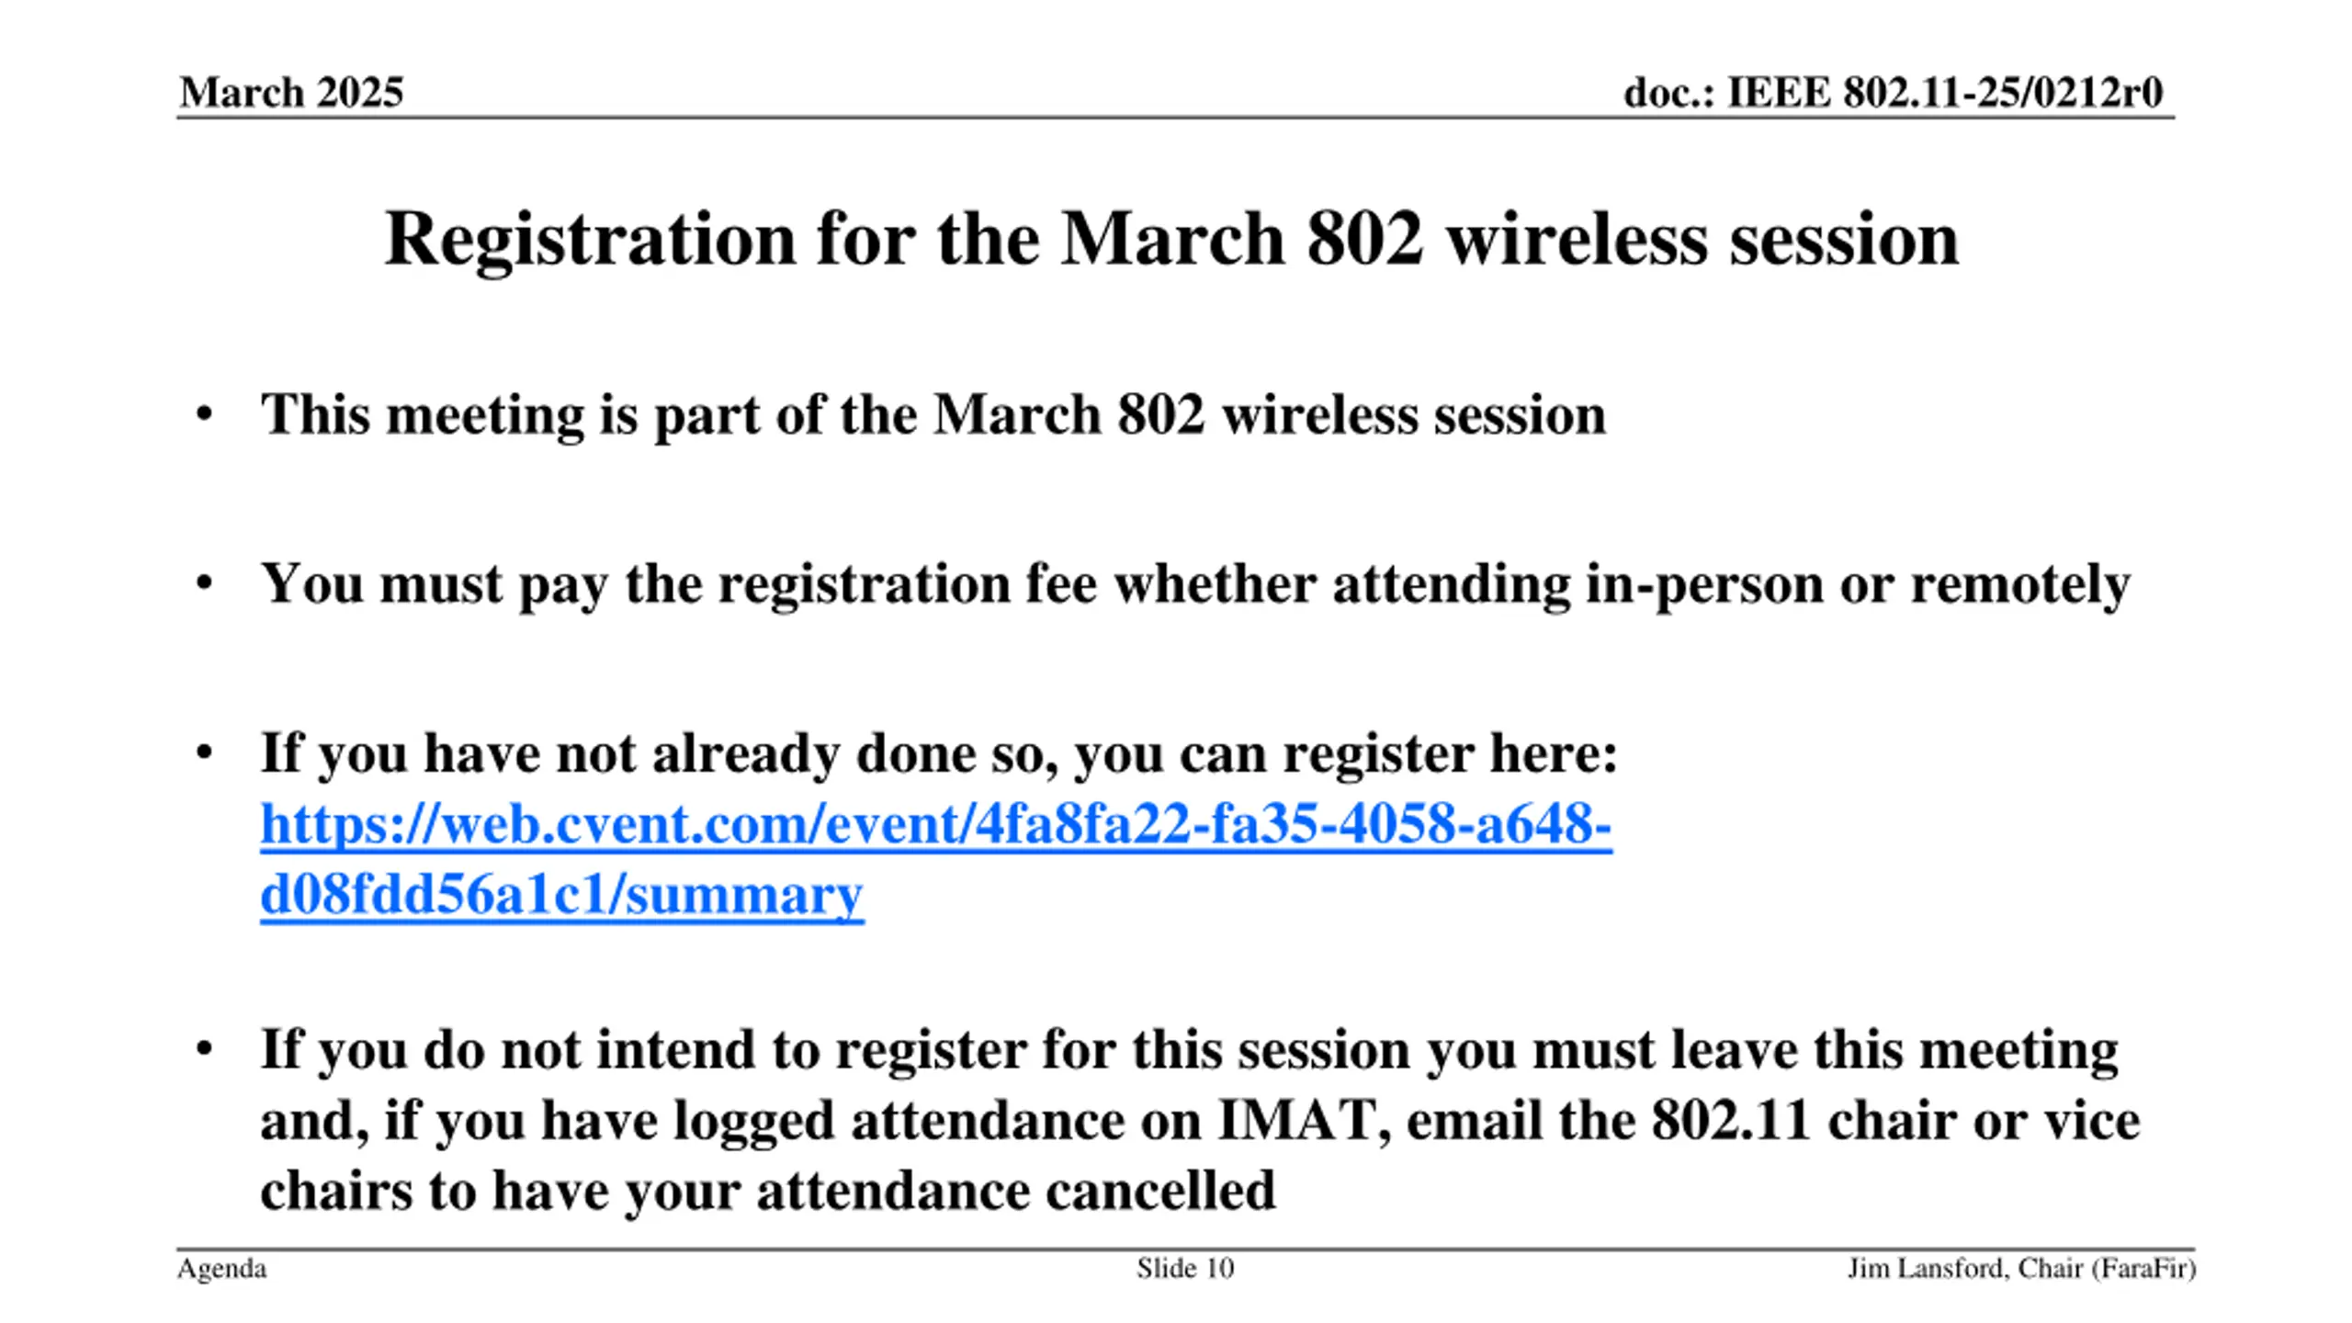Click the bullet marker before "This meeting"
2352x1323 pixels.
[x=204, y=414]
